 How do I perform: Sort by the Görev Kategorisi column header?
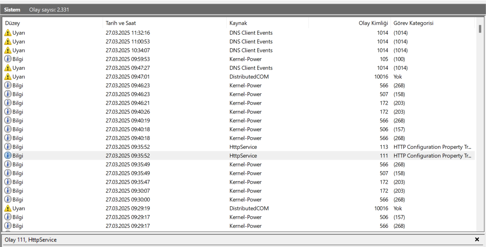433,23
